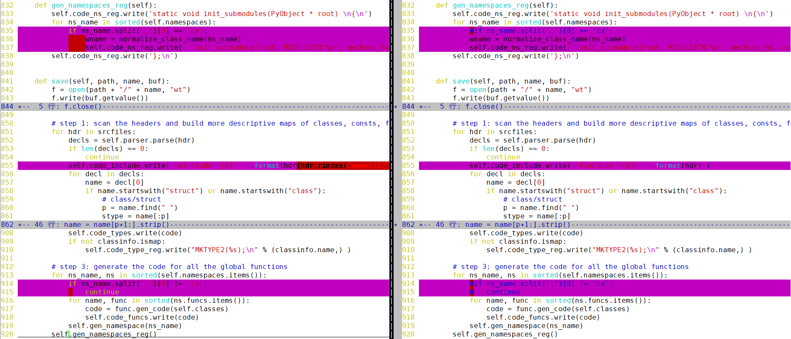The height and width of the screenshot is (339, 791).
Task: Click 'continue' on line 915 in left pane
Action: 102,292
